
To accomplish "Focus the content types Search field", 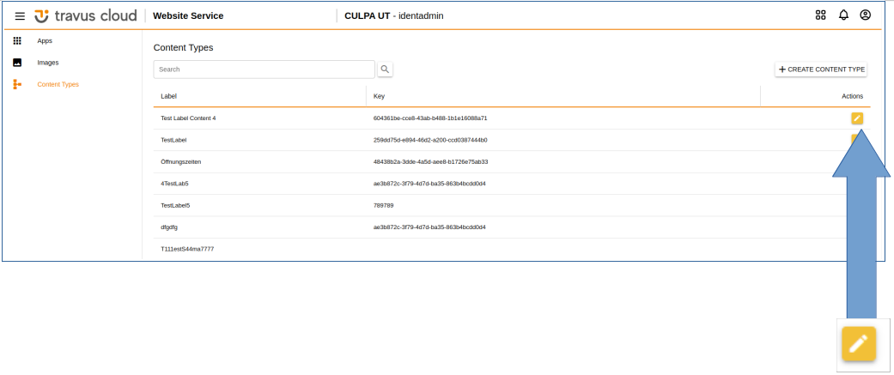I will [264, 70].
